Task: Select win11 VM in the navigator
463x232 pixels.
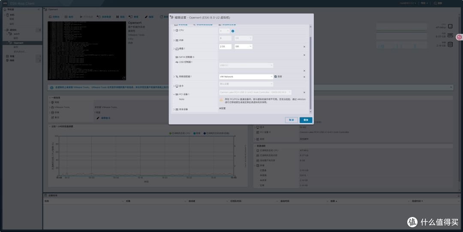Action: [17, 34]
